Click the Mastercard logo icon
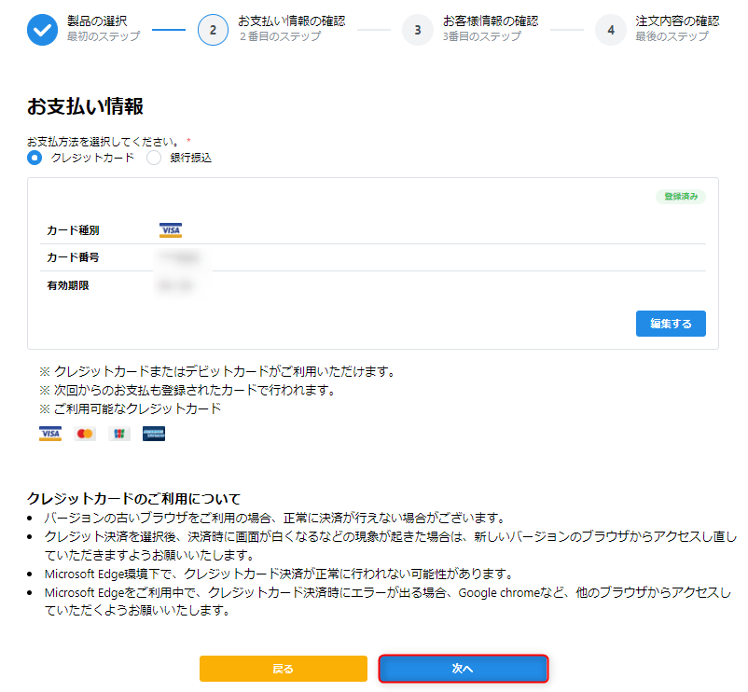This screenshot has height=692, width=748. (x=84, y=433)
